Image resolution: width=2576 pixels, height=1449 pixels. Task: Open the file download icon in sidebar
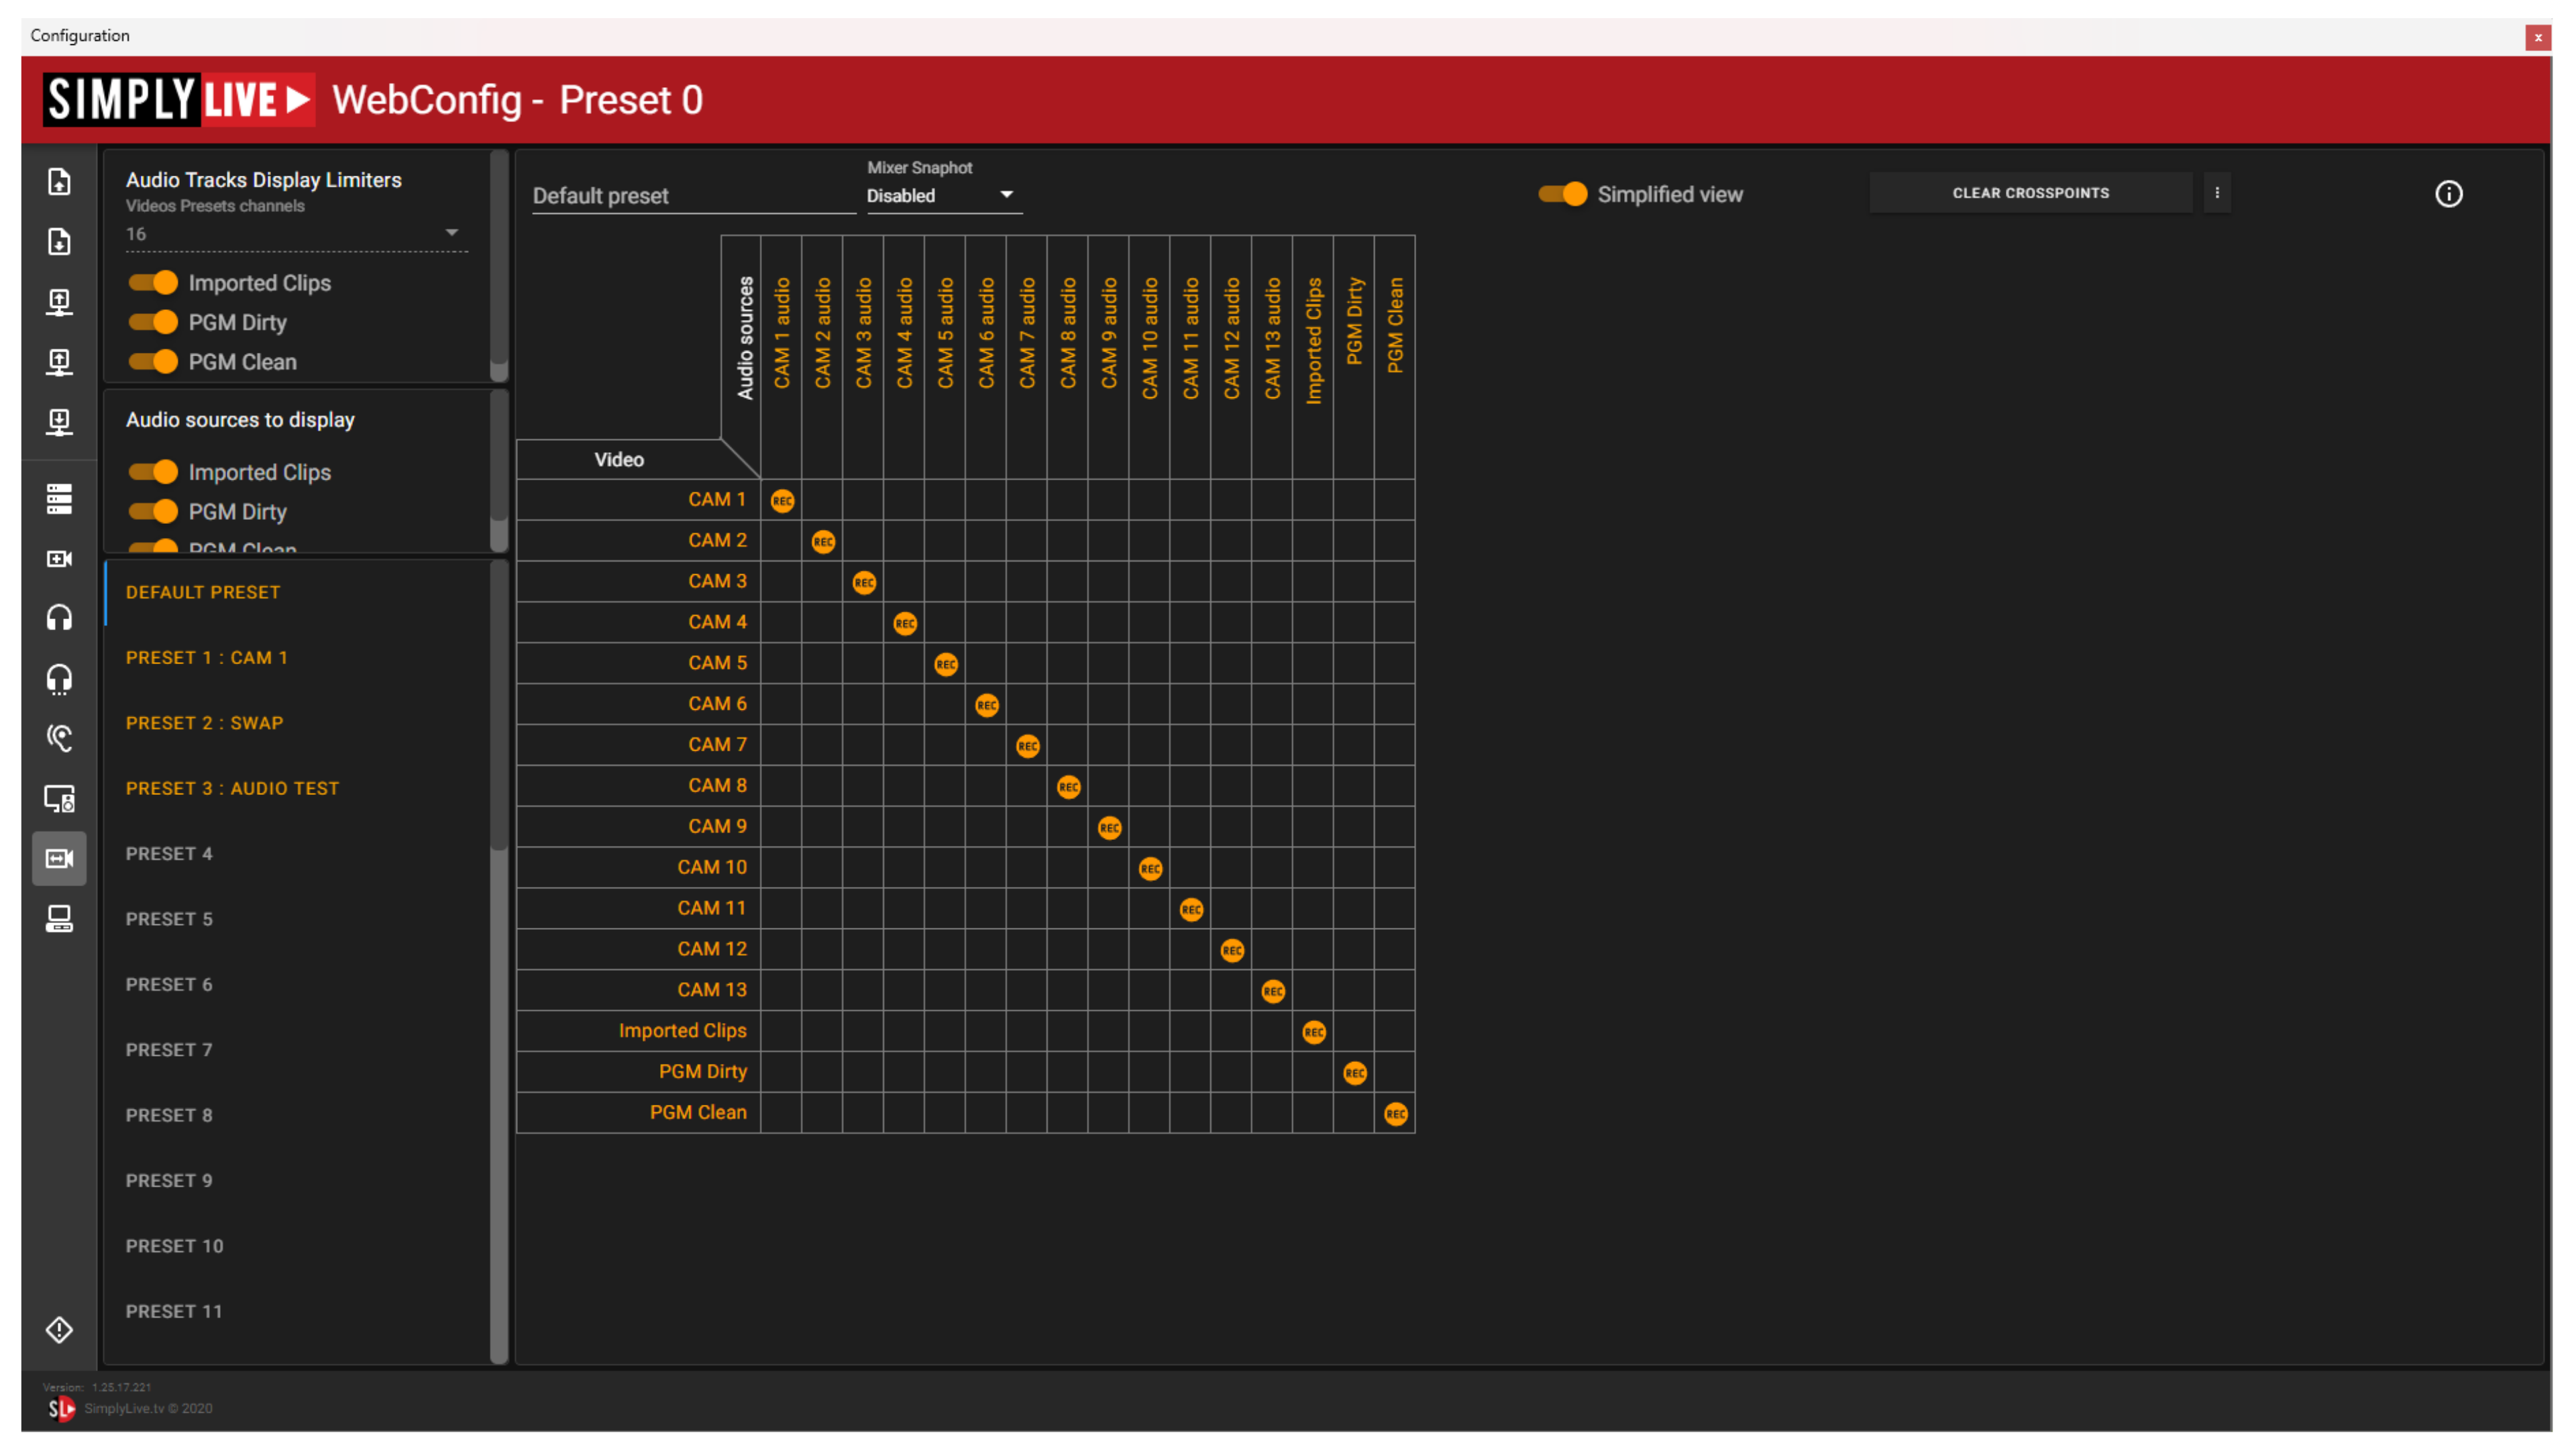(59, 242)
